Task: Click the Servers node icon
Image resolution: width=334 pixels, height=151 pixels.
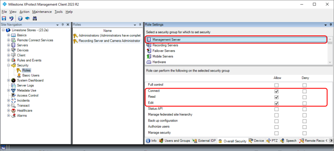Action: [13, 45]
